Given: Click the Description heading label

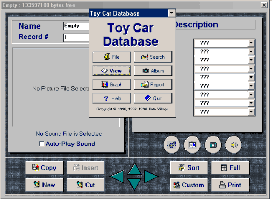Looking at the screenshot, I should [196, 25].
